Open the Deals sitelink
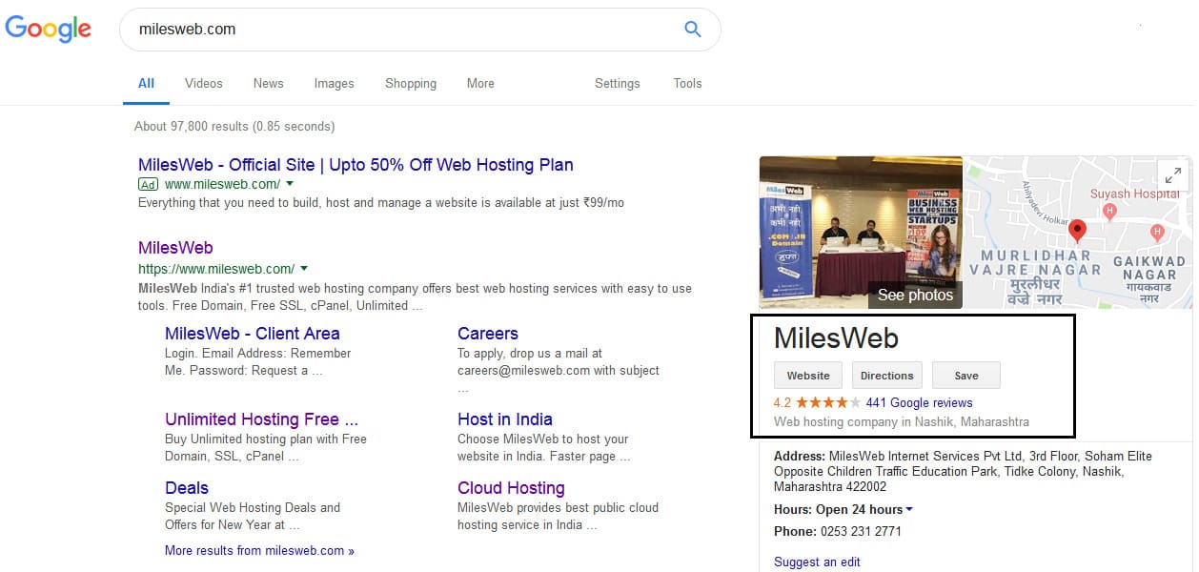Screen dimensions: 1199x572 pyautogui.click(x=187, y=488)
